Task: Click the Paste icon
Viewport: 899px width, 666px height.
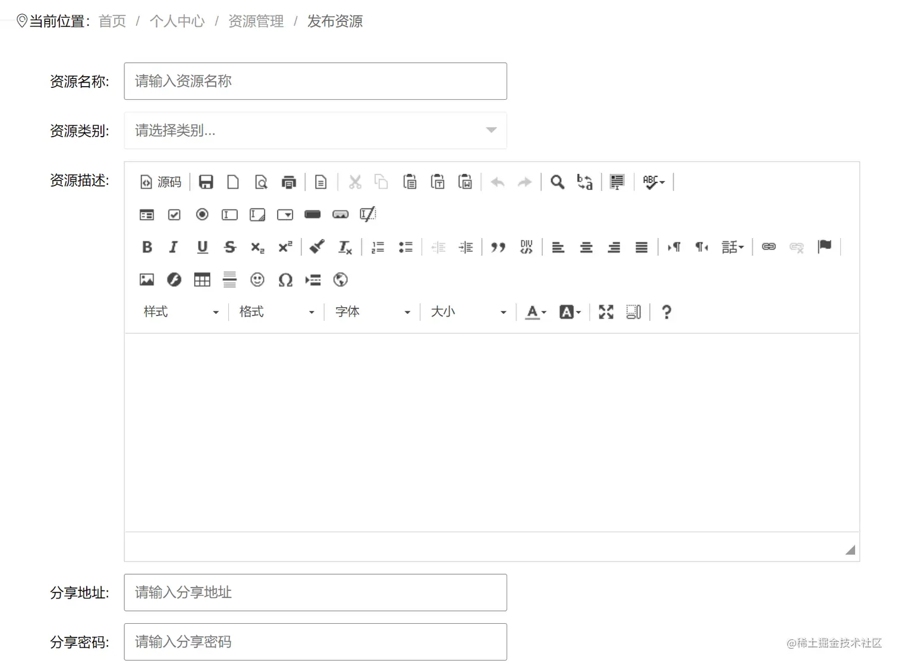Action: pyautogui.click(x=410, y=182)
